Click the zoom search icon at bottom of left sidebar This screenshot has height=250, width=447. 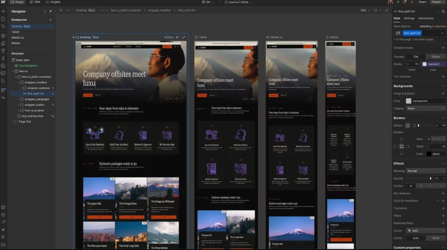coord(3,237)
